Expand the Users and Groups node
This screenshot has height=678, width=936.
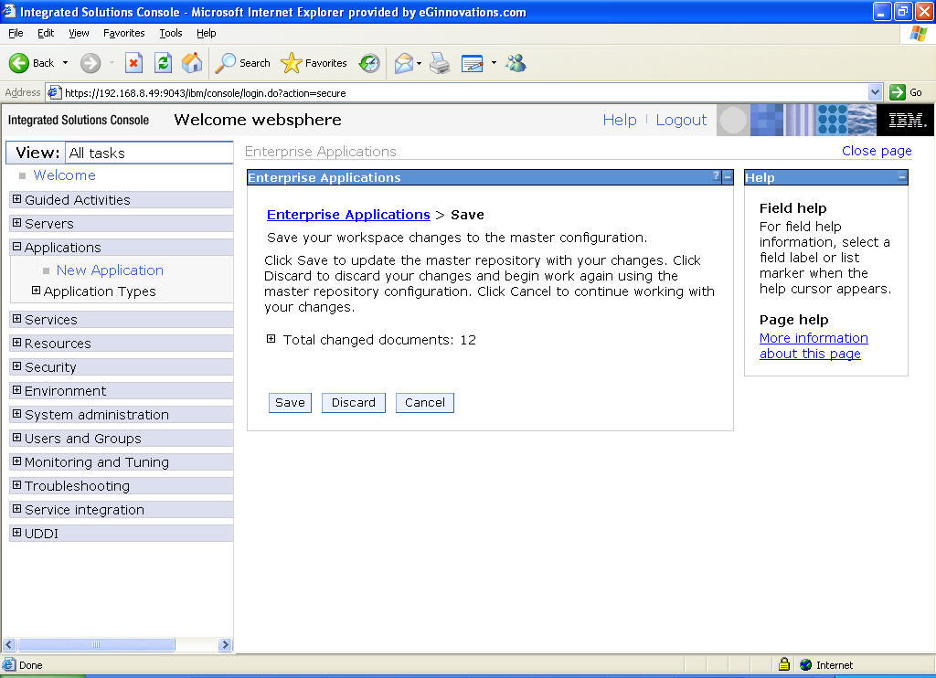[x=16, y=438]
